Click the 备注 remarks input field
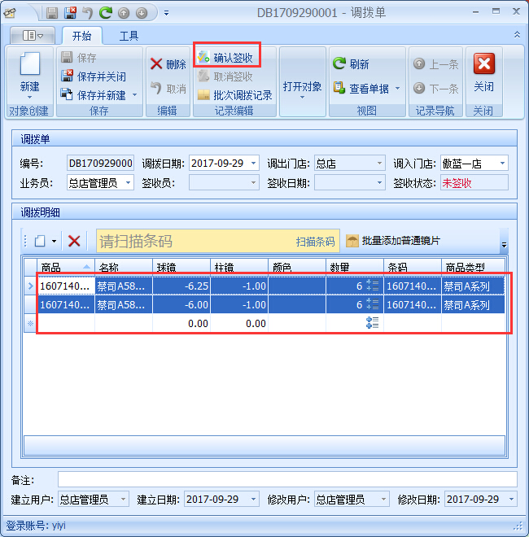The width and height of the screenshot is (529, 537). 286,479
